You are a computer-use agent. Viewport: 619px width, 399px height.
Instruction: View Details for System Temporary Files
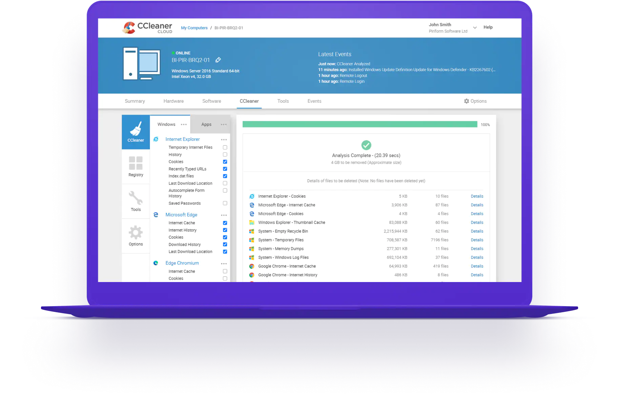click(x=477, y=240)
